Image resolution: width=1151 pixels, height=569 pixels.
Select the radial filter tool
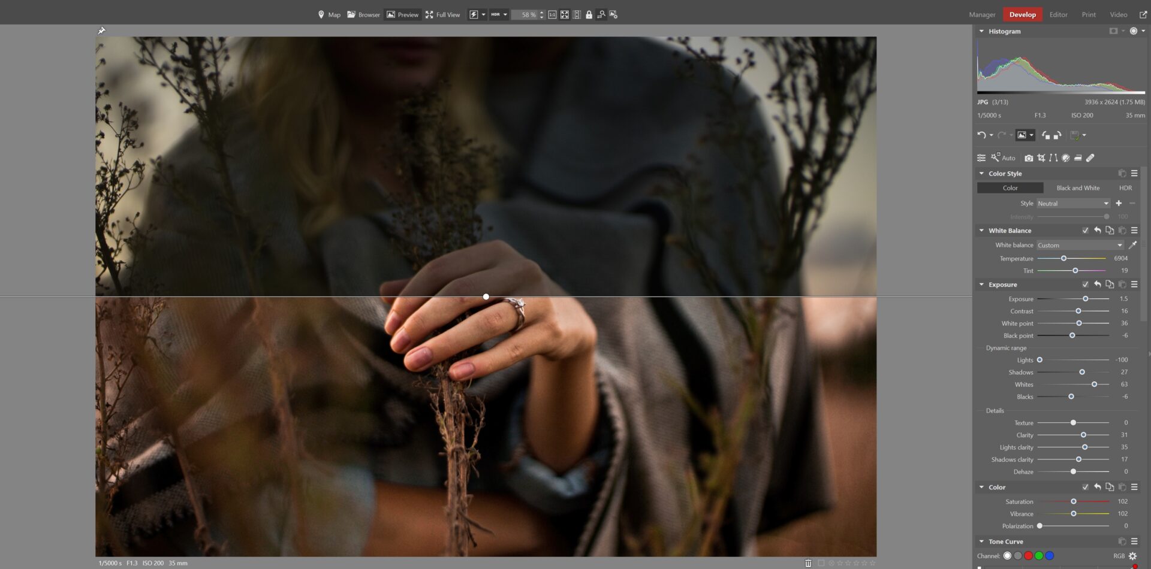coord(1065,158)
